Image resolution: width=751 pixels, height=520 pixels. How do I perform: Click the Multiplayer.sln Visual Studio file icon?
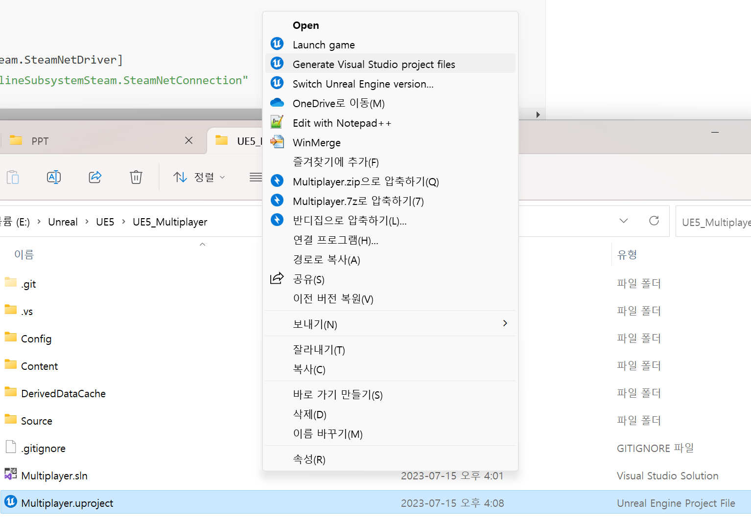click(x=10, y=474)
